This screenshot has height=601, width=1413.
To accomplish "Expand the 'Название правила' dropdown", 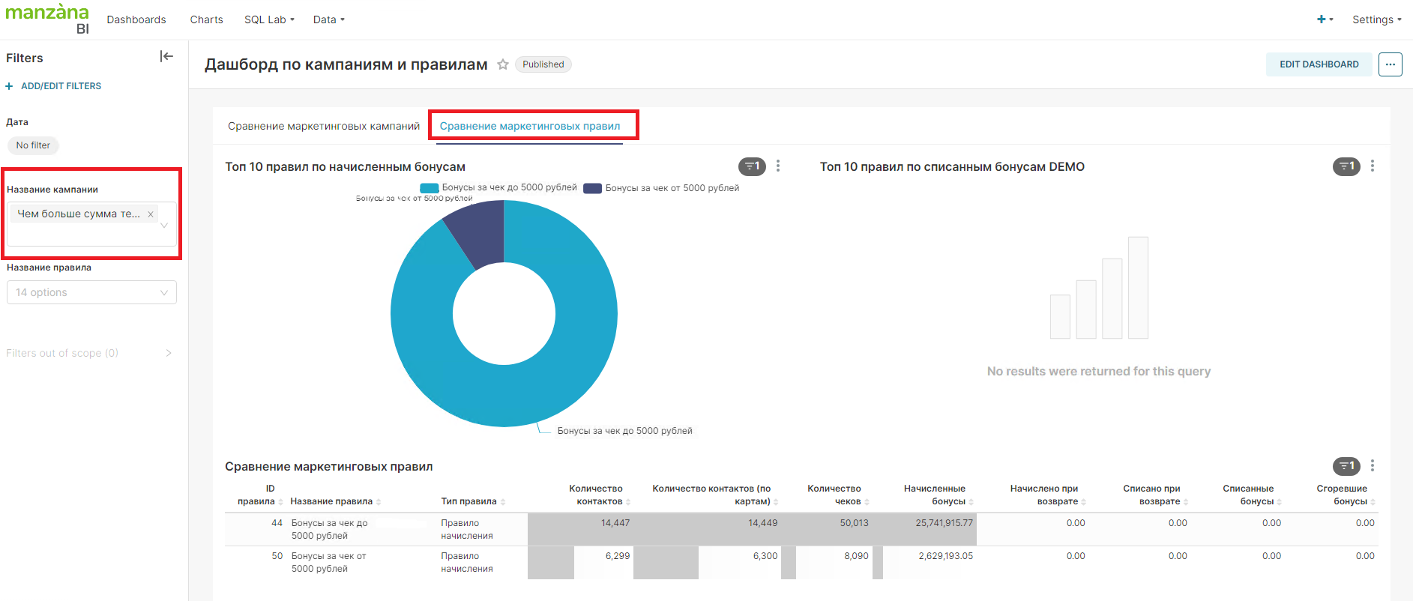I will click(91, 292).
